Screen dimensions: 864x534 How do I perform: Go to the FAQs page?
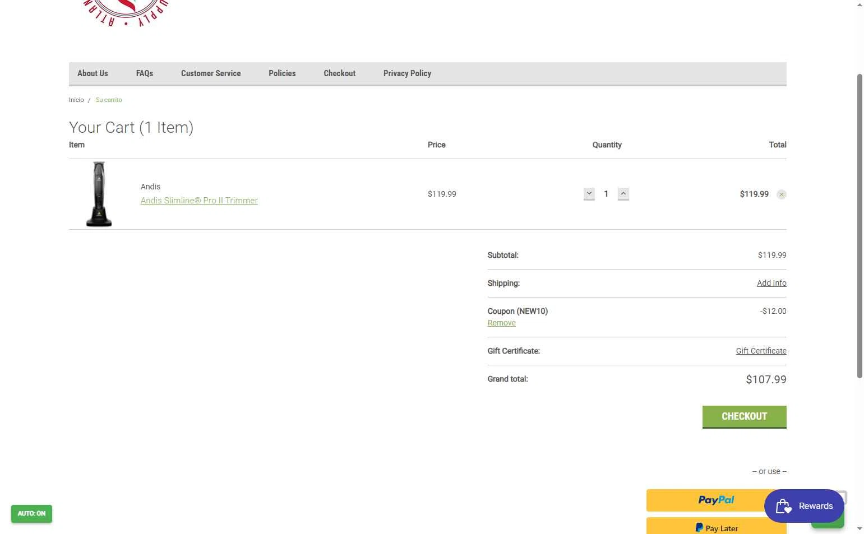(x=145, y=73)
